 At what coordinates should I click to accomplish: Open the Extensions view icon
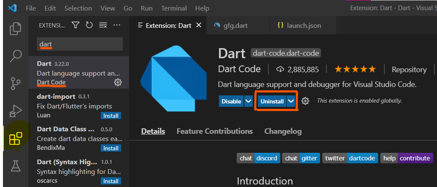tap(15, 138)
